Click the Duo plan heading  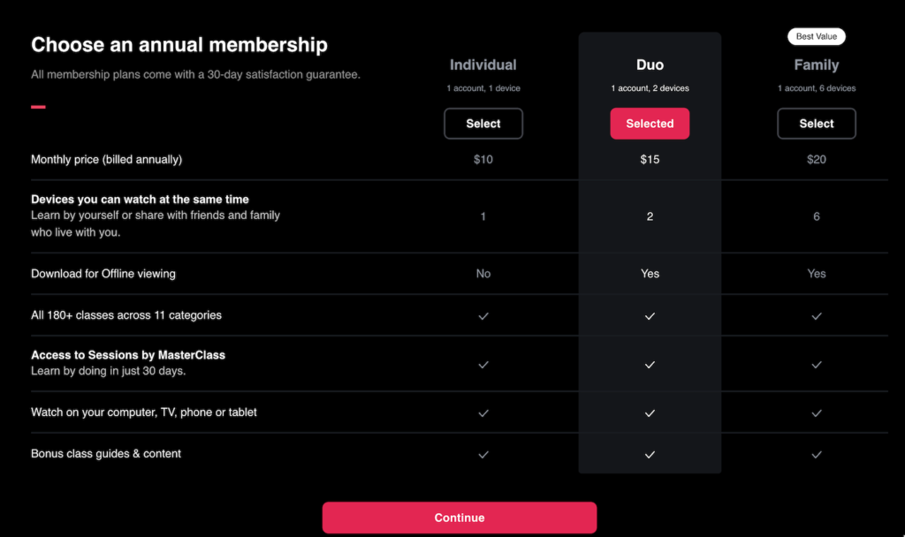point(650,64)
